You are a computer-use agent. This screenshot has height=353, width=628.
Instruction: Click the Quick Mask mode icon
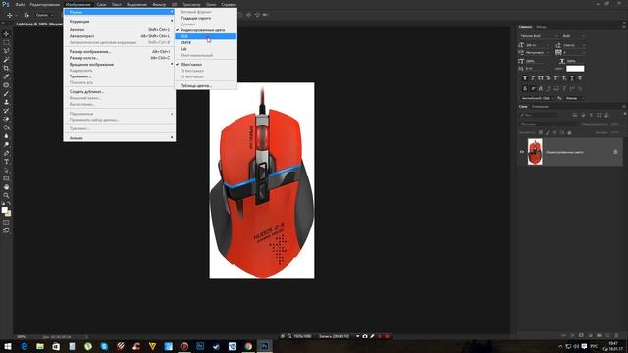6,222
